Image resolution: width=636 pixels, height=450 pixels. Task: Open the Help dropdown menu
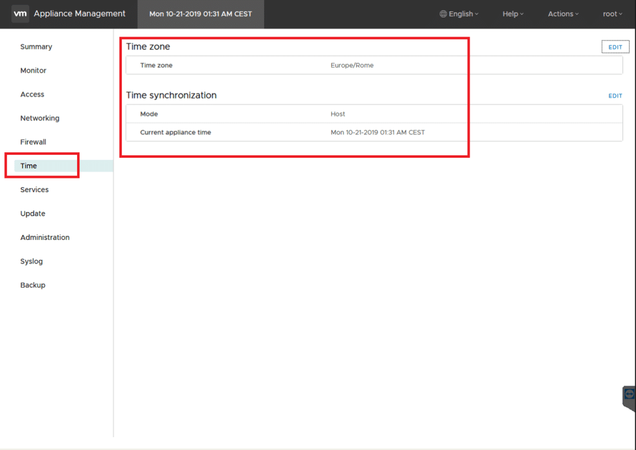[512, 14]
